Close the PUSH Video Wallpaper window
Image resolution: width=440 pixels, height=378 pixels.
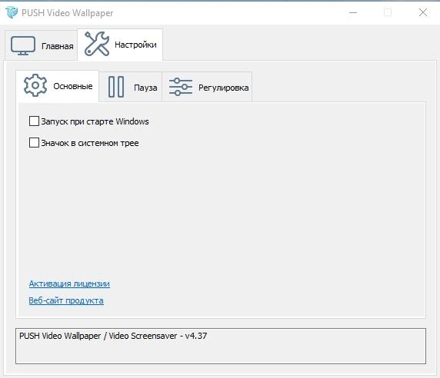click(x=423, y=12)
